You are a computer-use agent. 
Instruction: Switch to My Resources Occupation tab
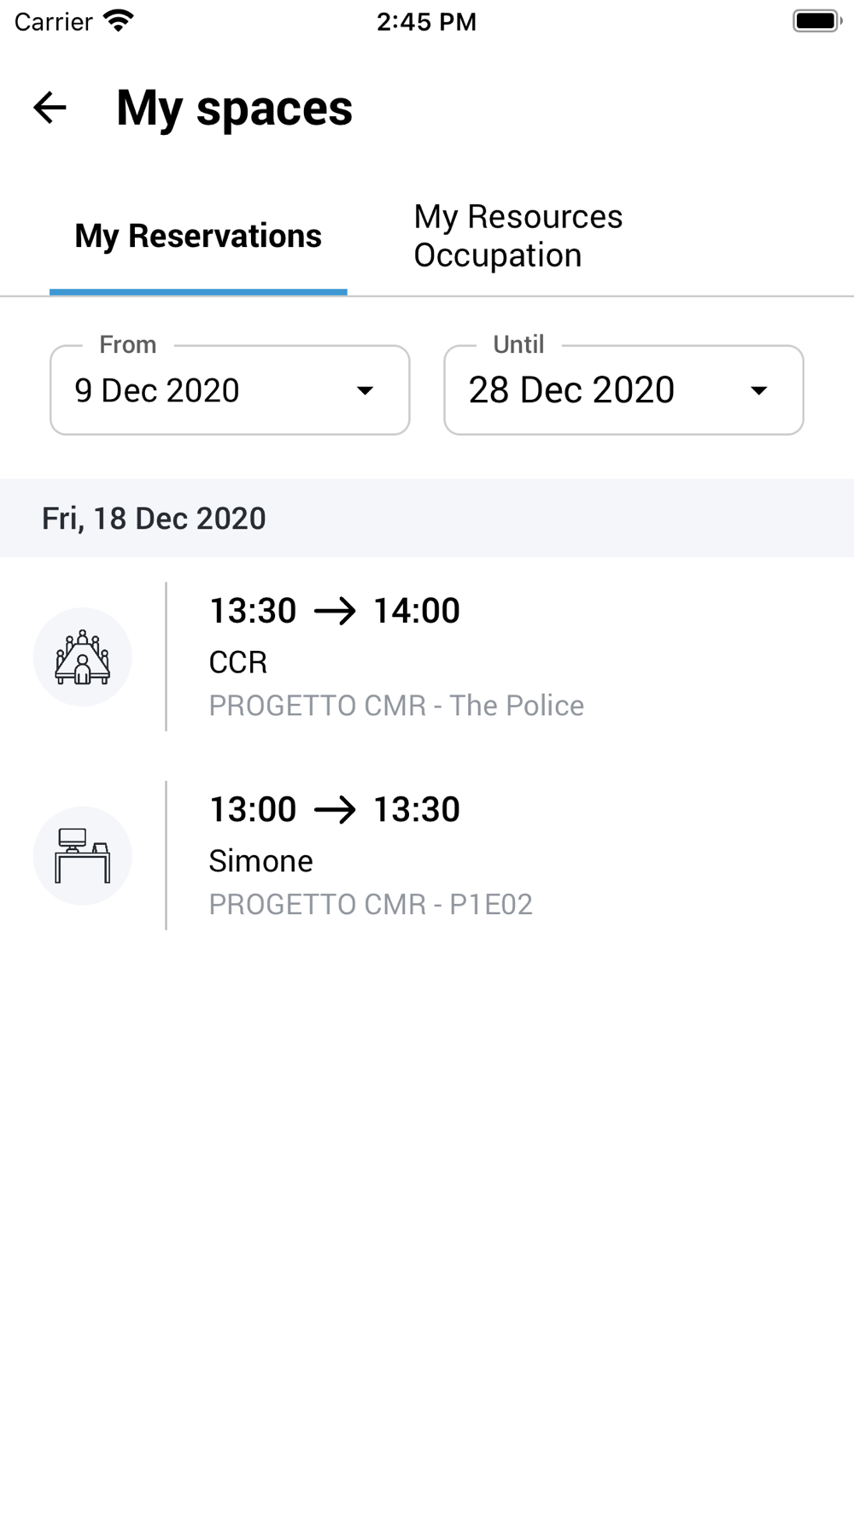tap(518, 236)
